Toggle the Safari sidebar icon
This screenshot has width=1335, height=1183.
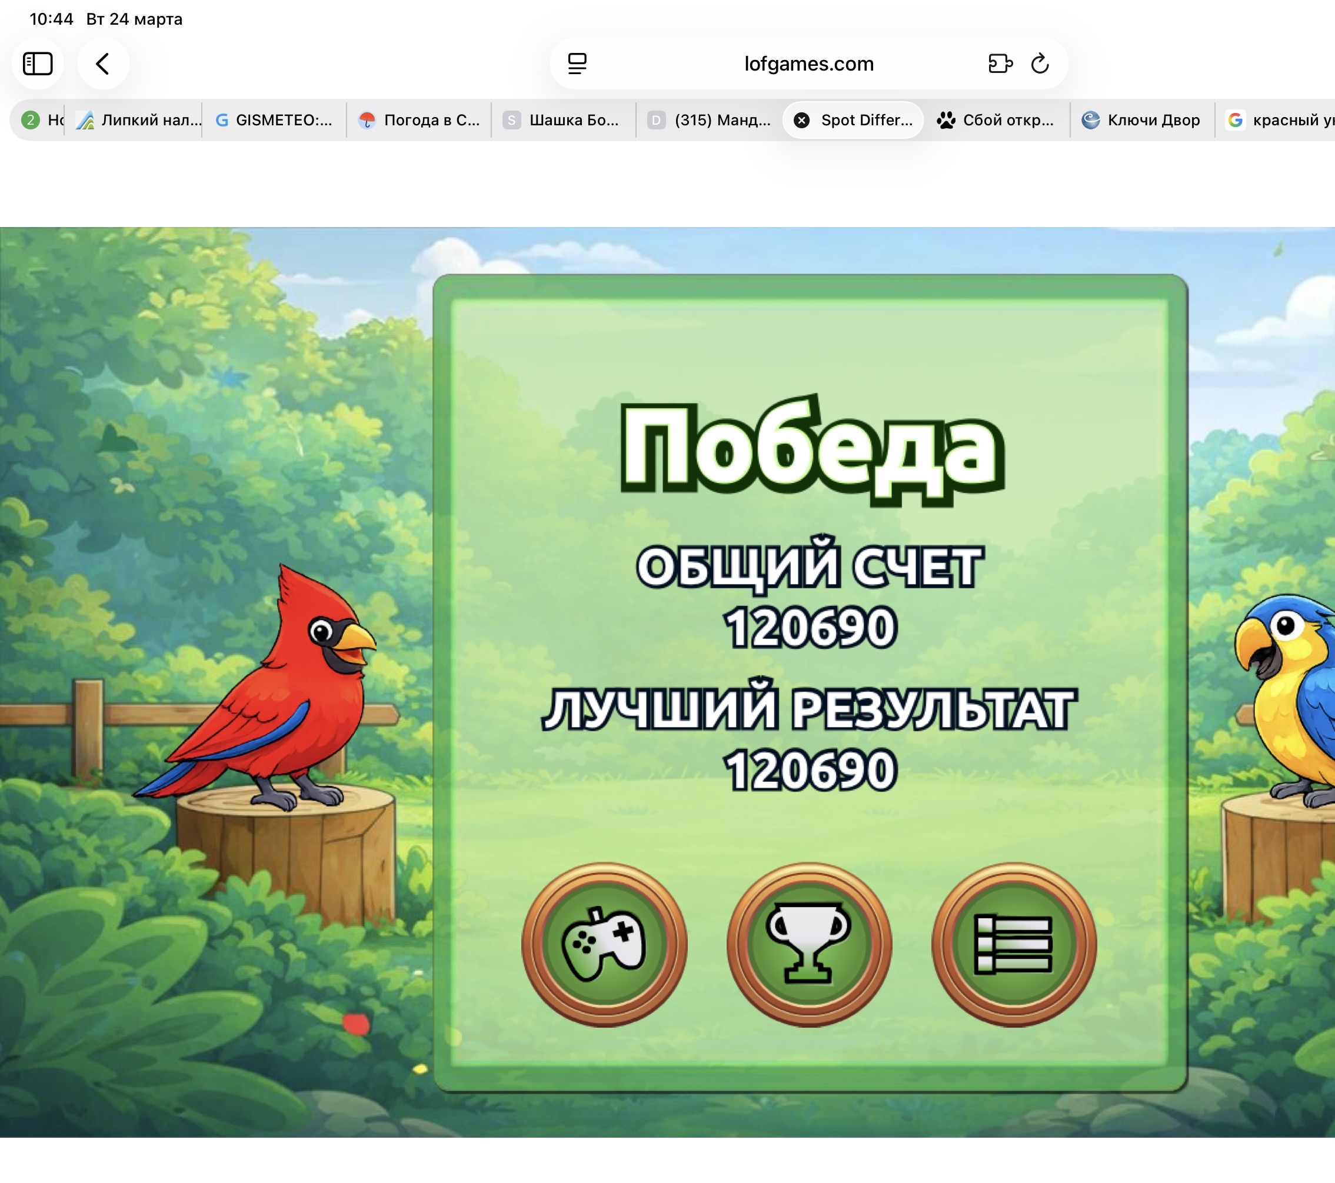tap(37, 64)
